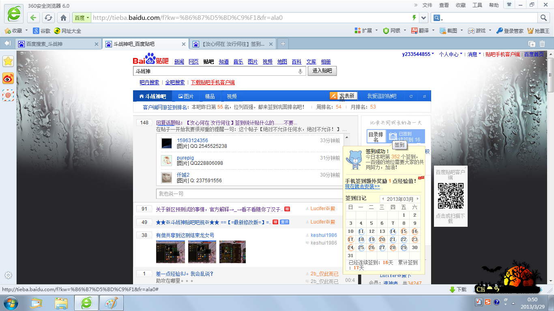The width and height of the screenshot is (554, 311).
Task: Open the post 差一点经验8J。我会乱说？
Action: click(x=185, y=274)
